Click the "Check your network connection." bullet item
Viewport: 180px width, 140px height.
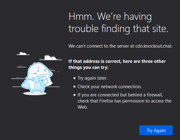pyautogui.click(x=109, y=87)
